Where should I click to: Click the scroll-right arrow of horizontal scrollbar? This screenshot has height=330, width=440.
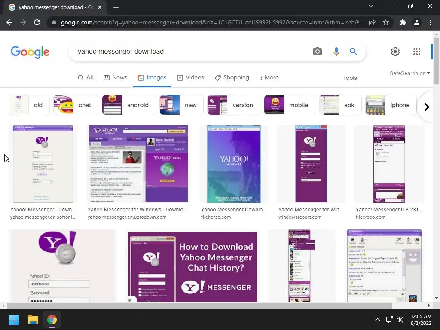(x=429, y=306)
